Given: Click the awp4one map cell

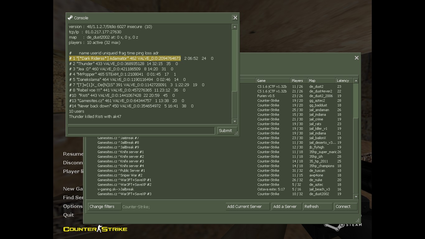Looking at the screenshot, I should pos(316,175).
